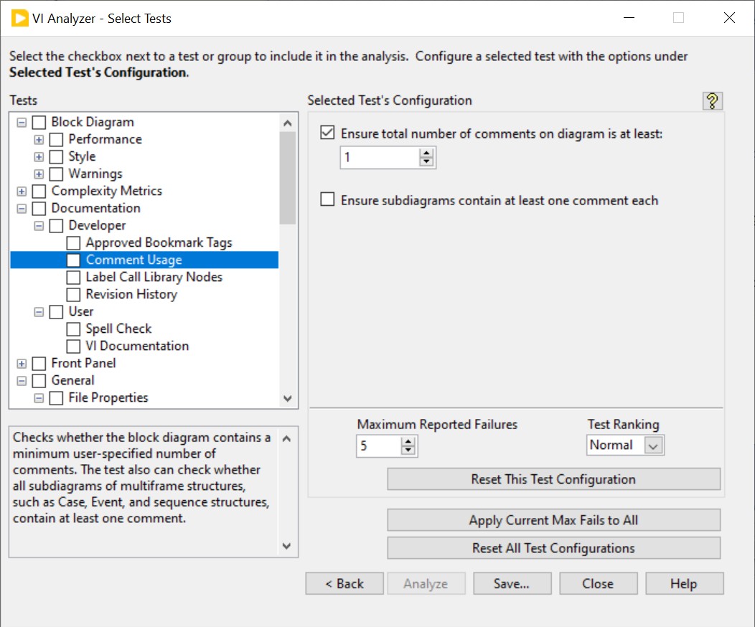The image size is (755, 627).
Task: Click Apply Current Max Fails to All
Action: tap(554, 520)
